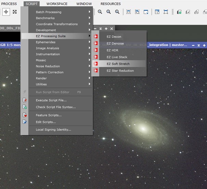Click the crosshair readout mode icon
This screenshot has height=189, width=207.
tap(6, 12)
